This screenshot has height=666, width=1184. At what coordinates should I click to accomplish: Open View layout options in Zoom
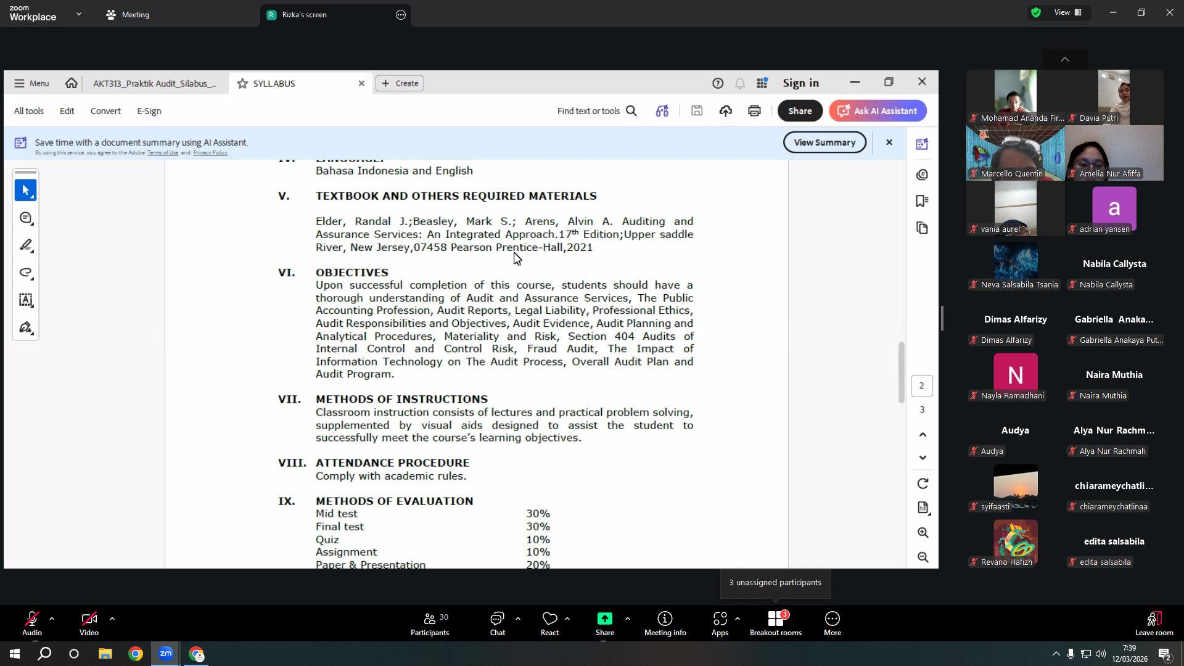tap(1067, 12)
